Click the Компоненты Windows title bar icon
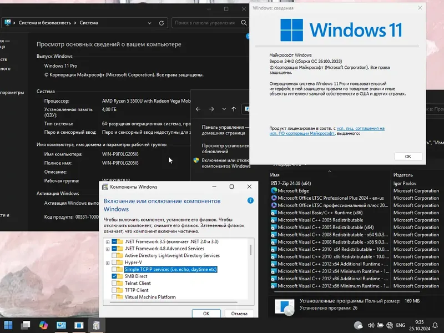444x333 pixels. 105,187
